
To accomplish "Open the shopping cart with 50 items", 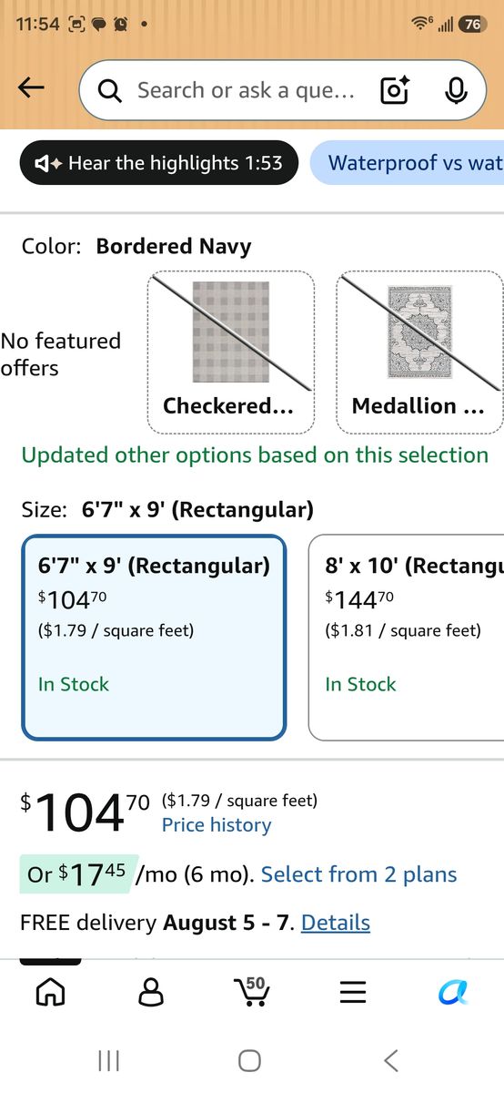I will click(251, 991).
